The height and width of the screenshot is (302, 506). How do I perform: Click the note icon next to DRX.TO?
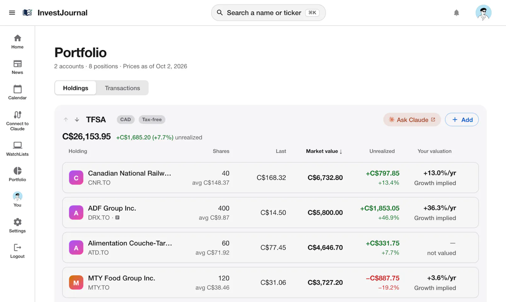point(117,218)
